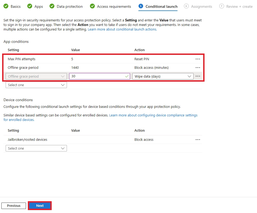Screen dimensions: 257x213
Task: Open the Review + create step
Action: pyautogui.click(x=236, y=6)
